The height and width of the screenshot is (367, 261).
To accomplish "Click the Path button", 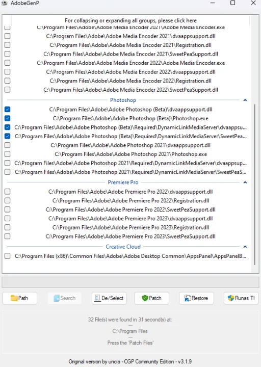I will click(20, 298).
